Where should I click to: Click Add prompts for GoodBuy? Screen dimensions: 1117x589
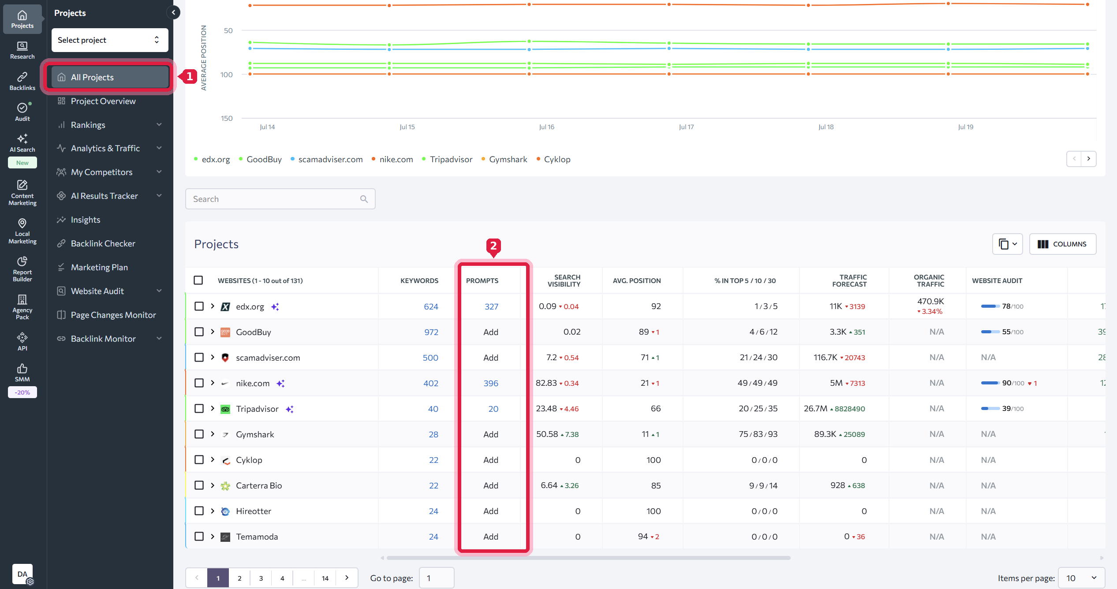490,332
